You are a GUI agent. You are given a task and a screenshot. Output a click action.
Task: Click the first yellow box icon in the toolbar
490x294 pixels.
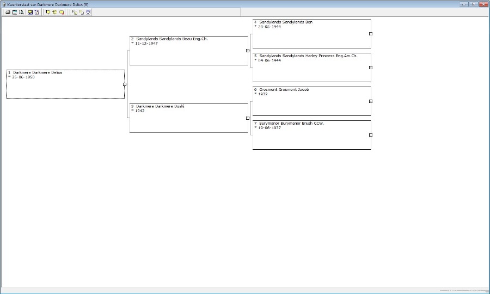48,12
